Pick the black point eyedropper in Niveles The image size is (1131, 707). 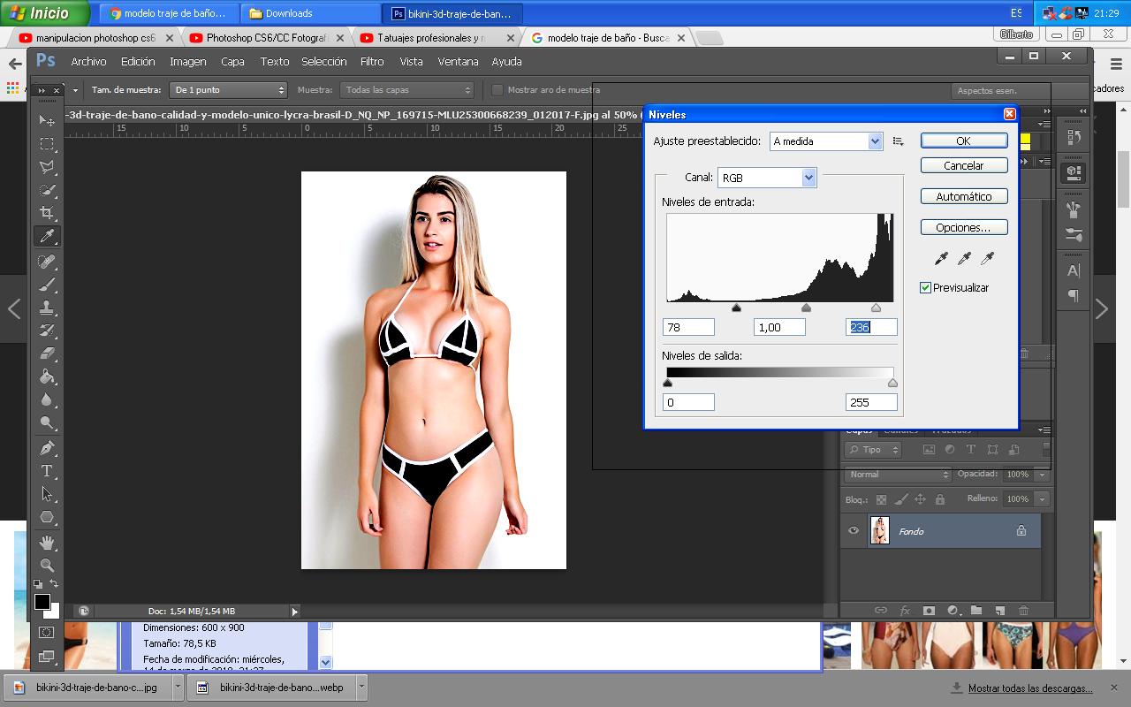click(x=941, y=258)
